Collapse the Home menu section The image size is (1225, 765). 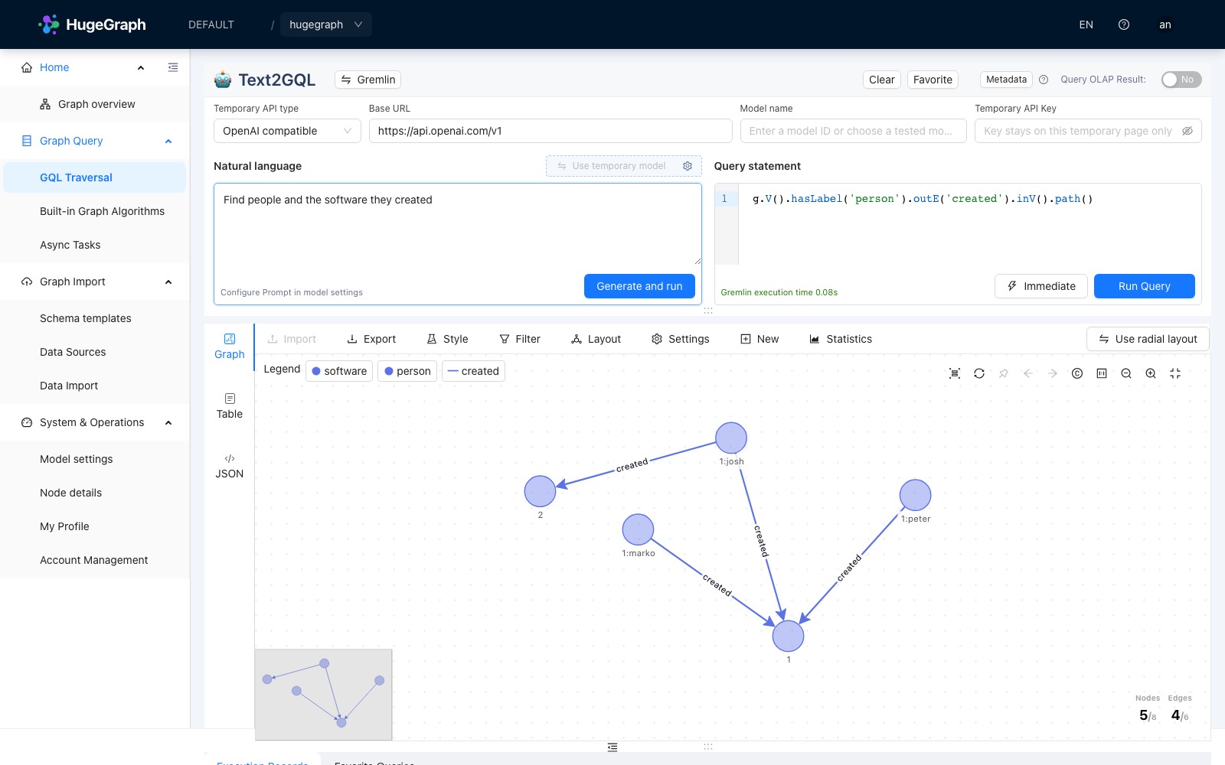141,67
